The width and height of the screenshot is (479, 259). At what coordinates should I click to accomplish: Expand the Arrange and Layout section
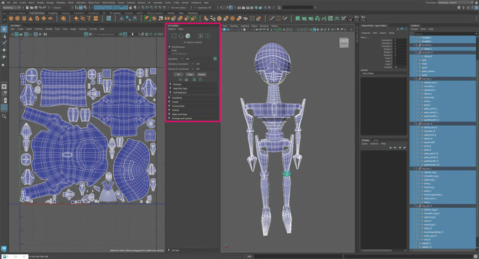(x=194, y=118)
